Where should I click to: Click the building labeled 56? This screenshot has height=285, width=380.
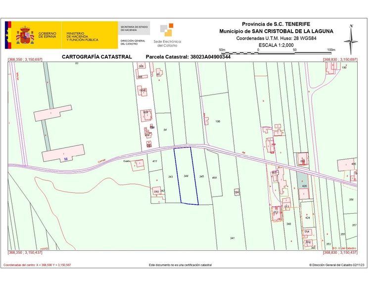pyautogui.click(x=63, y=153)
